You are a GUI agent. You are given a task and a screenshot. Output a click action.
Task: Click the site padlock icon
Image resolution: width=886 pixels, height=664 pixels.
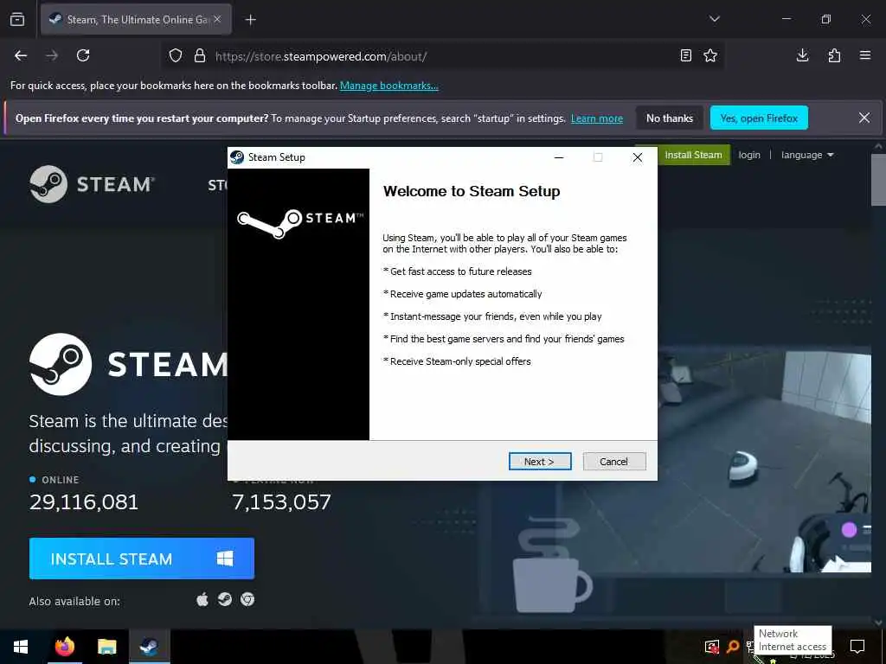pos(200,56)
